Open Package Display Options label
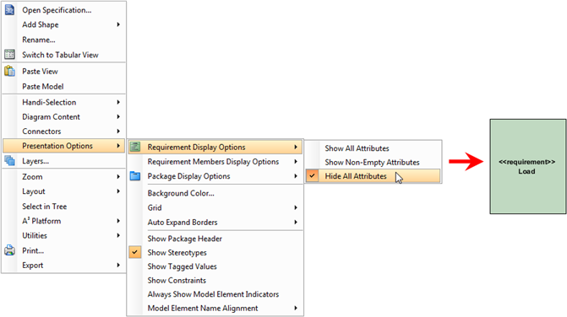The width and height of the screenshot is (567, 317). pyautogui.click(x=188, y=176)
